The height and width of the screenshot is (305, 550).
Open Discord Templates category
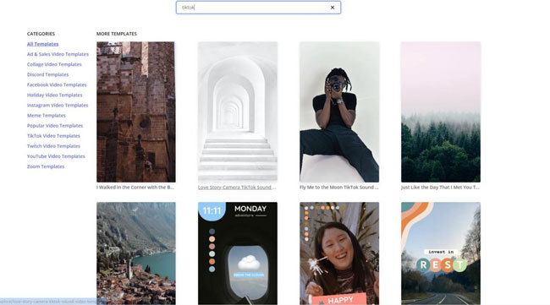pyautogui.click(x=47, y=74)
